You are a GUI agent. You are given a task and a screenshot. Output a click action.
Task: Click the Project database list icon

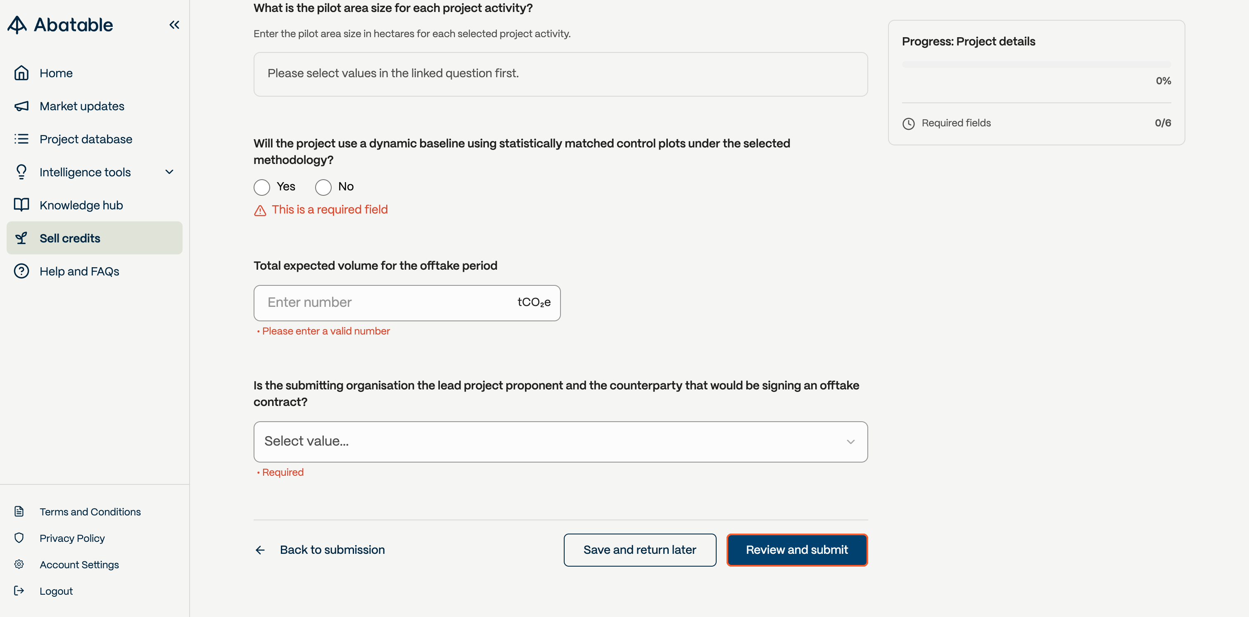click(21, 139)
